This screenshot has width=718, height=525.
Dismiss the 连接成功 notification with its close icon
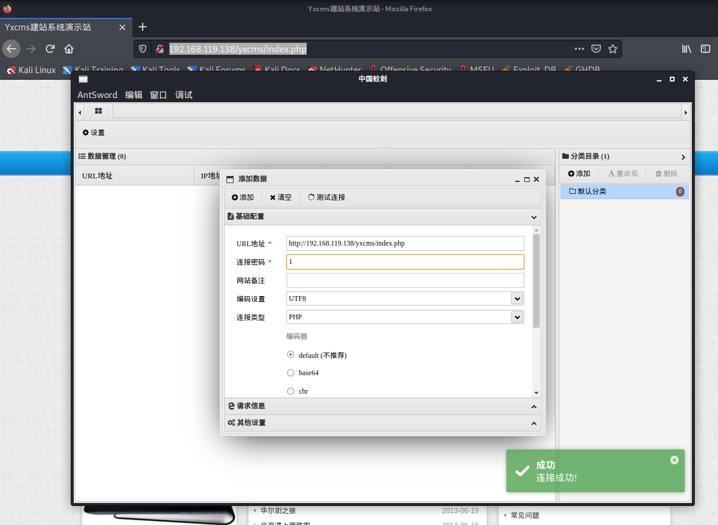(x=674, y=460)
